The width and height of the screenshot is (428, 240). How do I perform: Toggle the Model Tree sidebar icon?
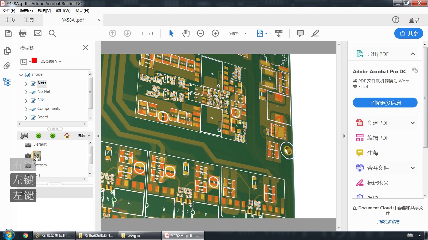click(x=7, y=82)
